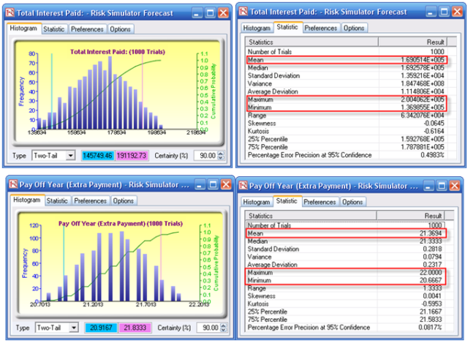468x343 pixels.
Task: Open Preferences tab in top-left Total Interest Paid window
Action: point(87,29)
